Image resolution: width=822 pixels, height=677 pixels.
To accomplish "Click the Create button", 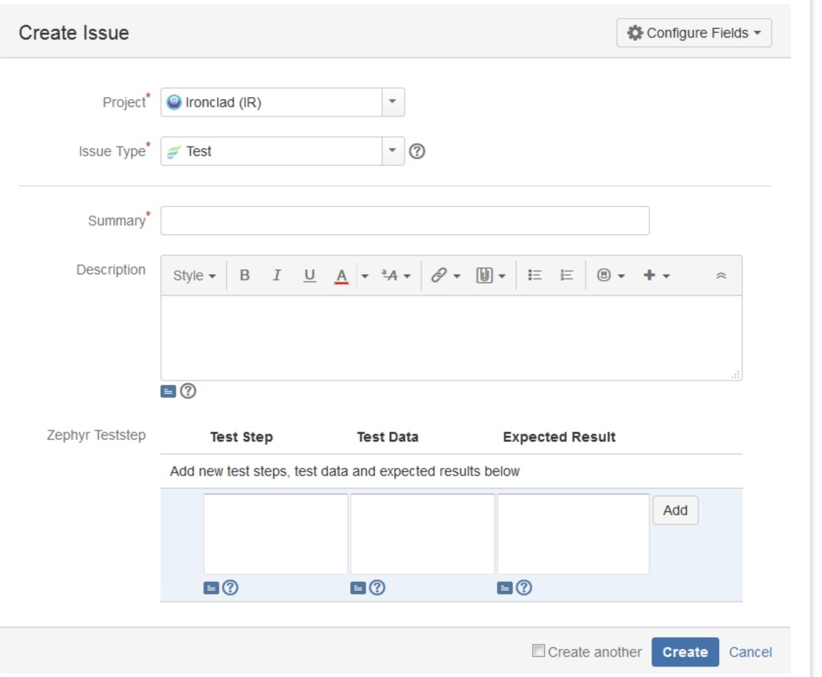I will click(685, 652).
